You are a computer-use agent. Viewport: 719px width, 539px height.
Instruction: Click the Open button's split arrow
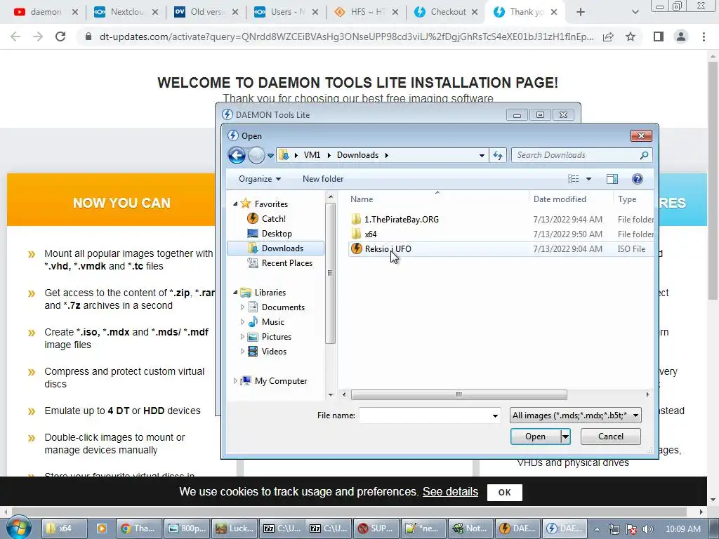tap(565, 437)
